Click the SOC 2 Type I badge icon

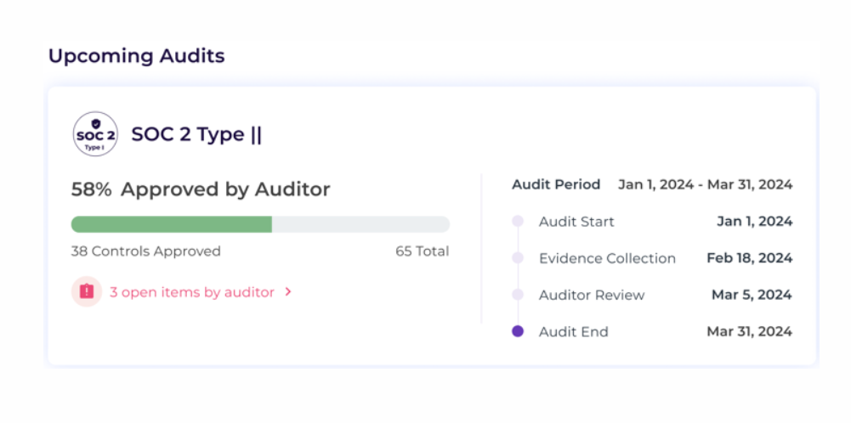click(x=94, y=134)
